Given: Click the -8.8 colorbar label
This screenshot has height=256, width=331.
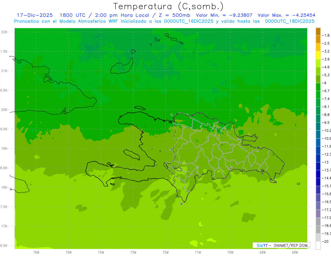Looking at the screenshot, I should click(326, 115).
